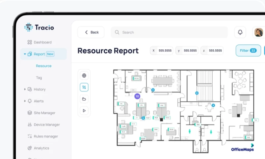Collapse the Report section in sidebar
Viewport: 265px width, 159px height.
pos(25,54)
